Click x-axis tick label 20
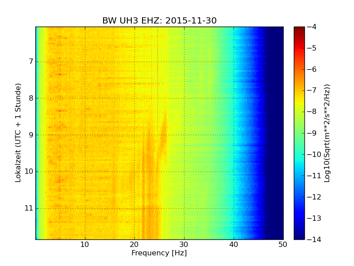Image resolution: width=354 pixels, height=266 pixels. click(134, 245)
